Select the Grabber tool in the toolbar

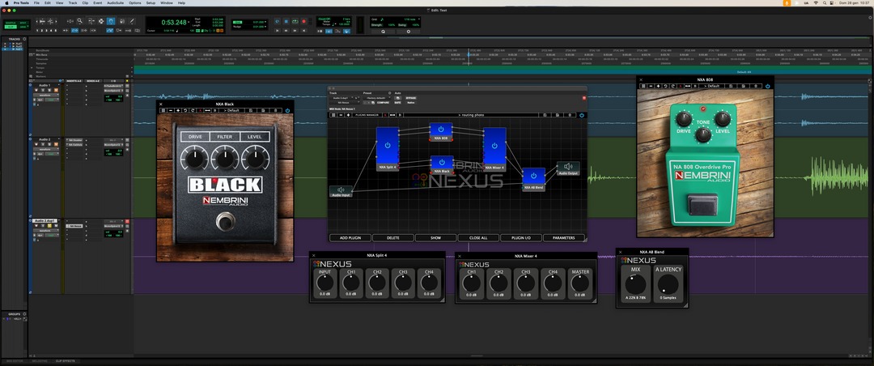tap(111, 20)
